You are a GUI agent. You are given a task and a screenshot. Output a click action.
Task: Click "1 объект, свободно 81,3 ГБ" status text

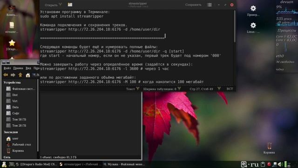[58, 157]
